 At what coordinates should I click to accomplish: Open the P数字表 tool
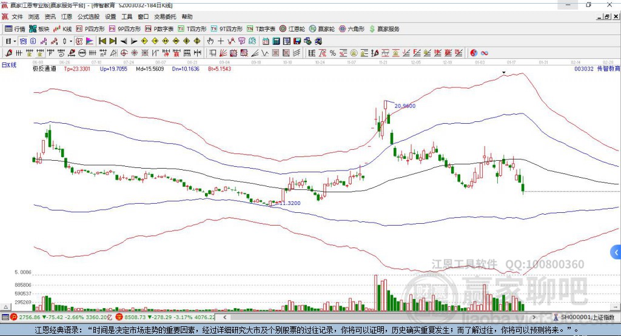[159, 29]
